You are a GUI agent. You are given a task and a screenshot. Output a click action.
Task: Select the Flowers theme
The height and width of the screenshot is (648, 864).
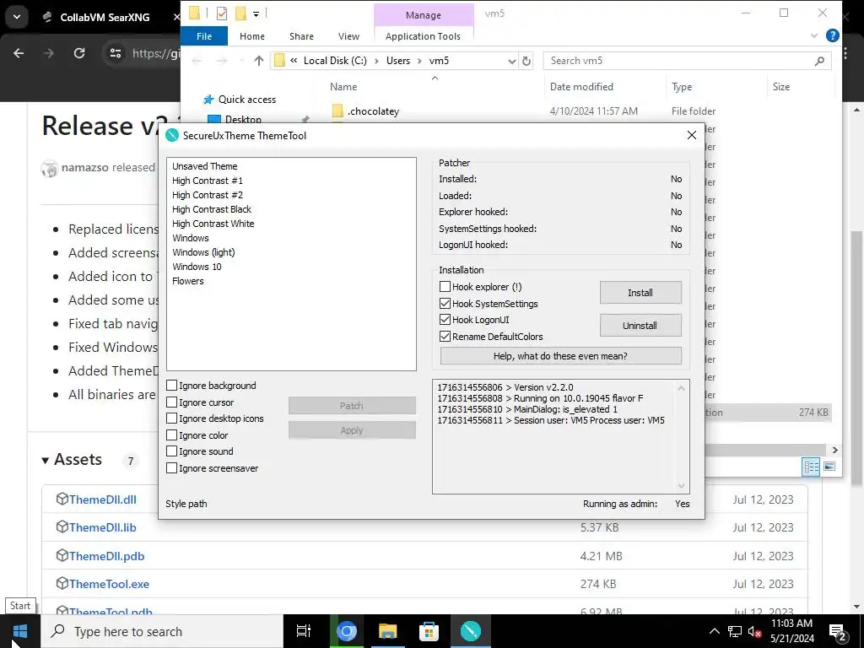188,281
